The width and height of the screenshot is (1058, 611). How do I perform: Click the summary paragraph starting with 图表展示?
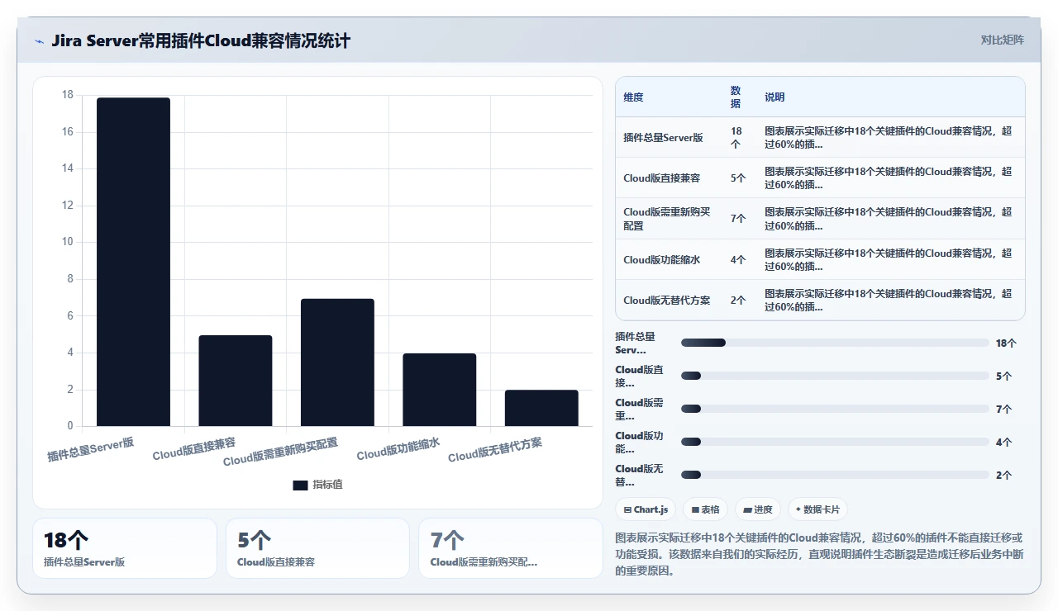(820, 554)
